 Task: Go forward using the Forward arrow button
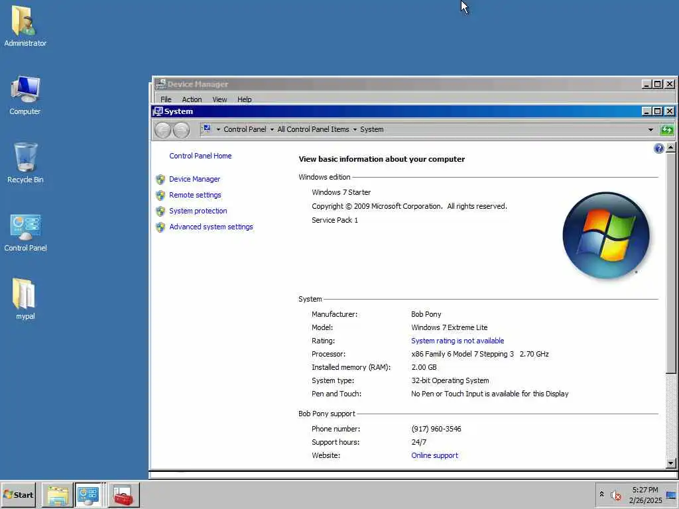point(182,130)
